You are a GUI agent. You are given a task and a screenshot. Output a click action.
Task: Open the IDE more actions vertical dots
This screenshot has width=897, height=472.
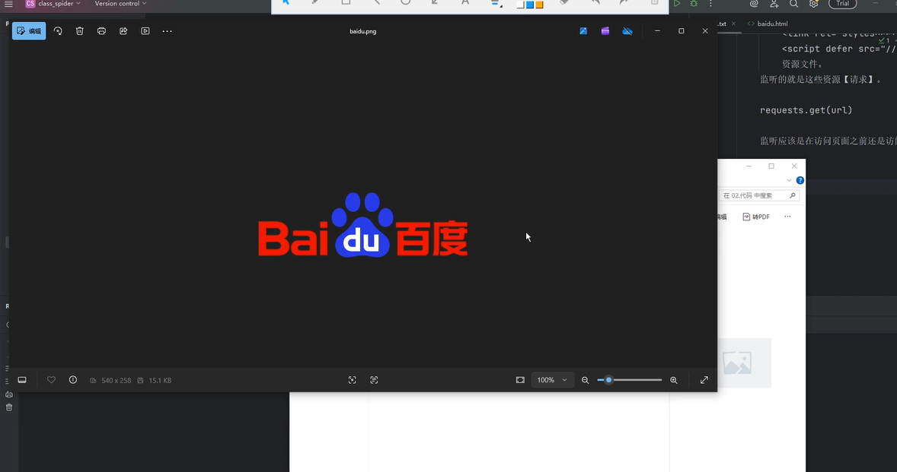click(x=710, y=4)
